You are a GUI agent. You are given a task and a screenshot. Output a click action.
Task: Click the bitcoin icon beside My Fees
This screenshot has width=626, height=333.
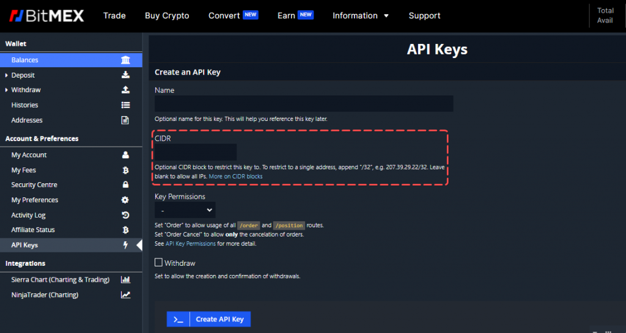125,170
